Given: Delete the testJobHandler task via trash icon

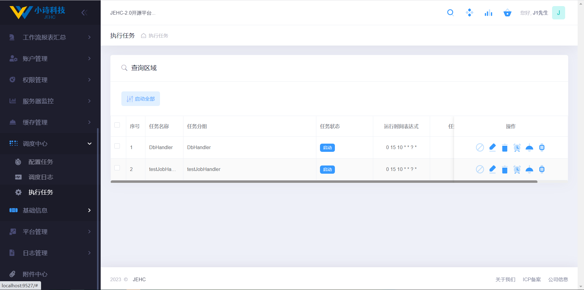Looking at the screenshot, I should click(505, 169).
